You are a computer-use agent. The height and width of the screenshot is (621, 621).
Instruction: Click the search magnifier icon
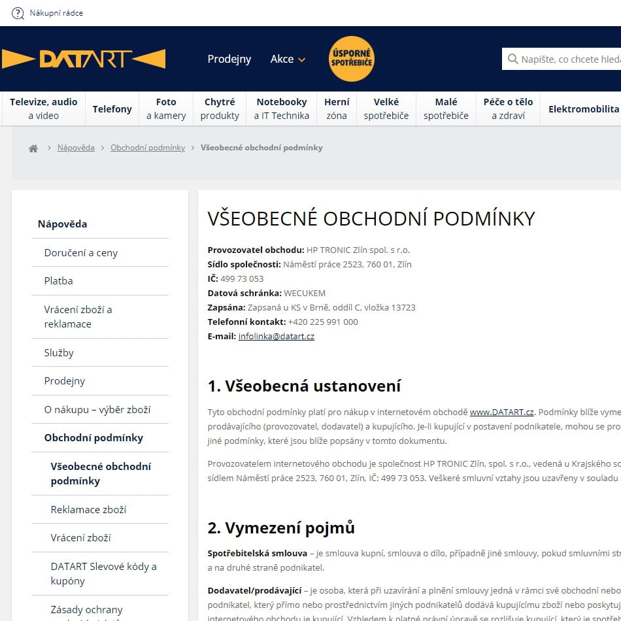tap(512, 59)
